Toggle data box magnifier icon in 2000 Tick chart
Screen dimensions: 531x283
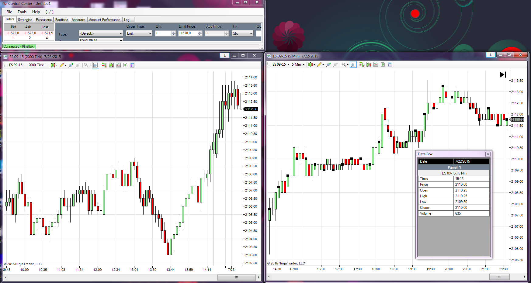[95, 65]
